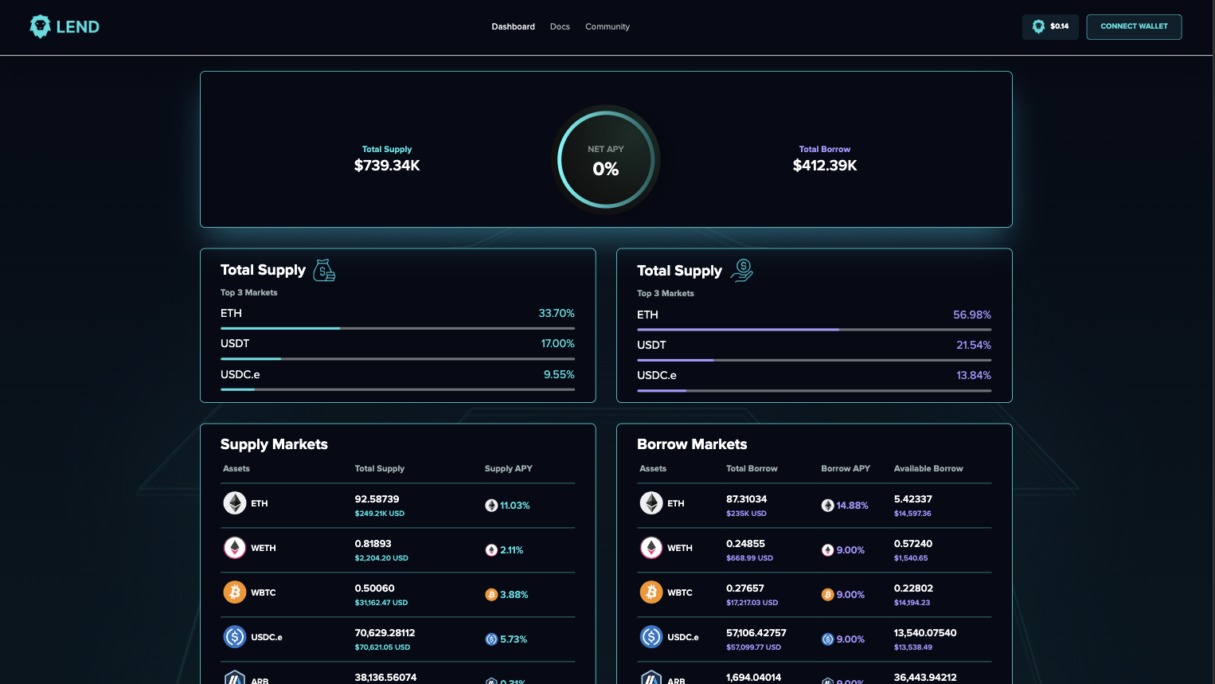Click the small bitcoin icon beside 3.88%

point(491,595)
